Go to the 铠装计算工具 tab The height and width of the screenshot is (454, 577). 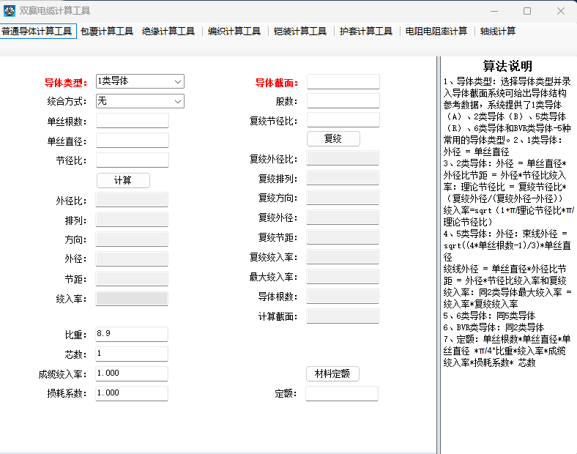(300, 31)
